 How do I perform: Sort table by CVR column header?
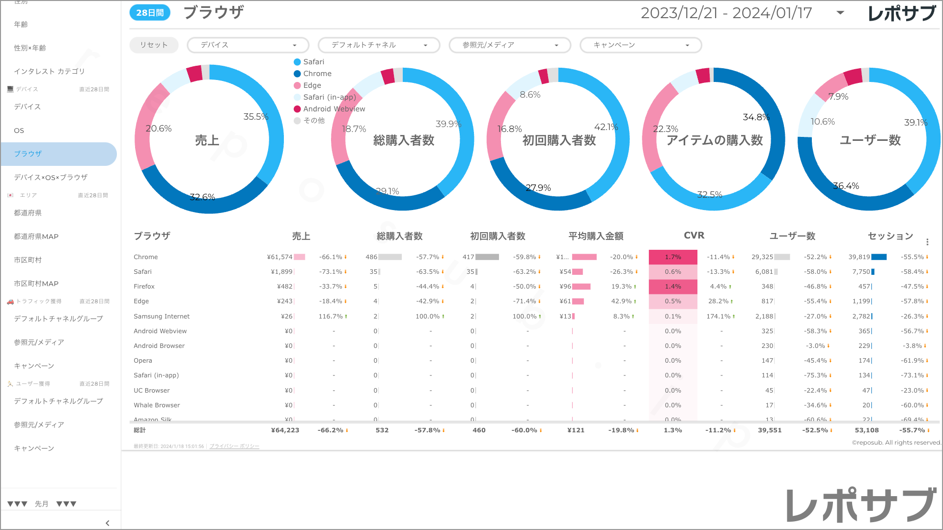693,236
